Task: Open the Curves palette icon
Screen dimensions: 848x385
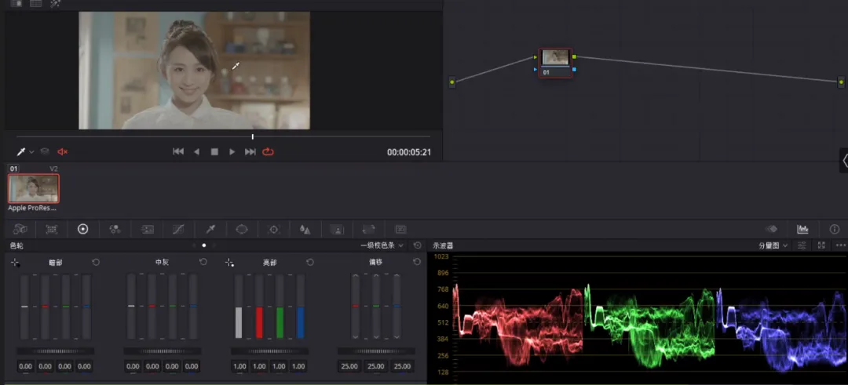Action: pos(178,229)
